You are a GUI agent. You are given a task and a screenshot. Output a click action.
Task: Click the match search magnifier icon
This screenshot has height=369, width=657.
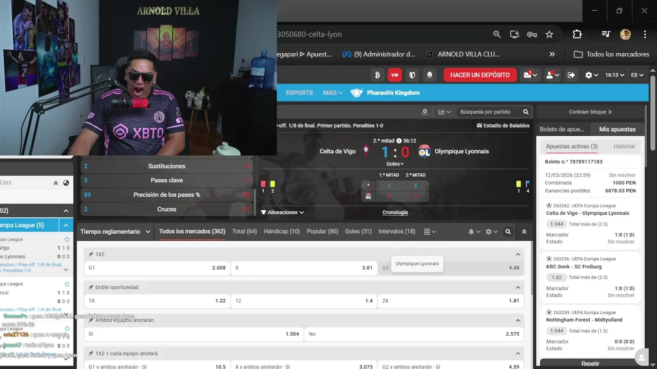(526, 112)
